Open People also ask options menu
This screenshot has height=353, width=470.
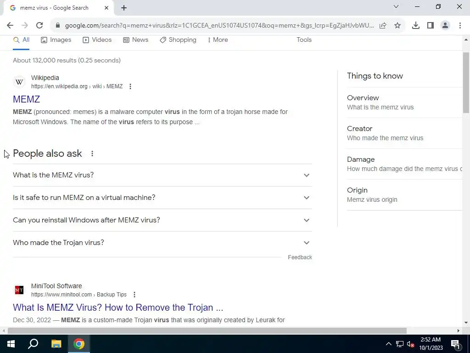pyautogui.click(x=92, y=154)
